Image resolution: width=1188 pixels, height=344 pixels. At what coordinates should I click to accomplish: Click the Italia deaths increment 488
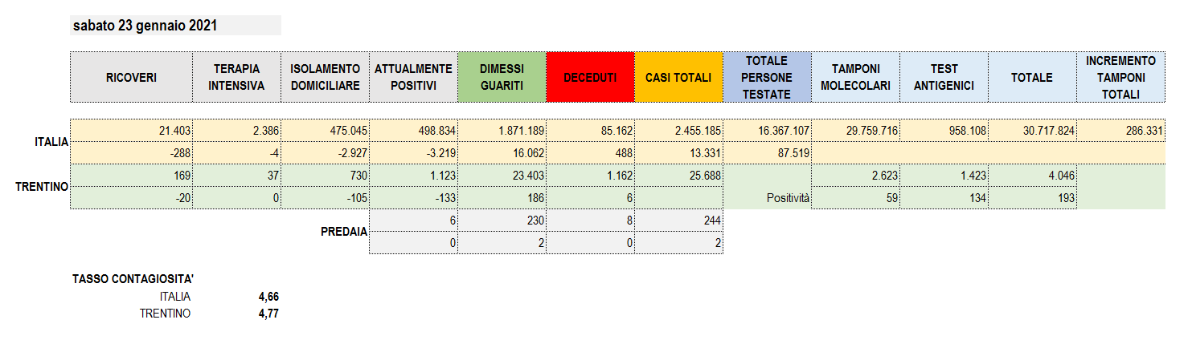[x=590, y=152]
